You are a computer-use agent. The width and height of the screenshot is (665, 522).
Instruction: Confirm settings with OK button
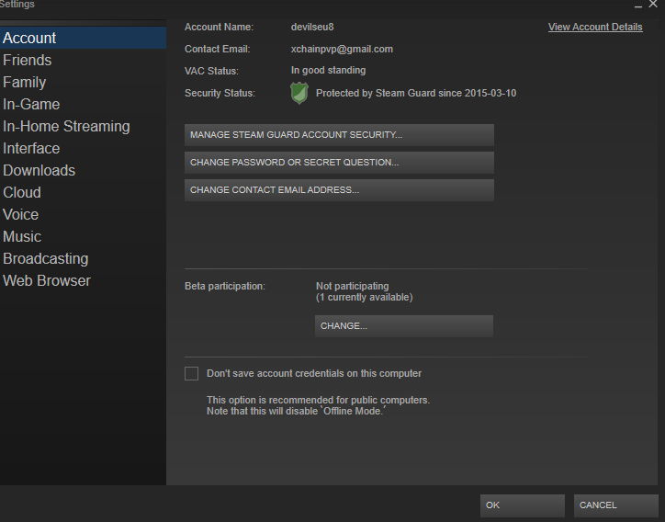[522, 505]
